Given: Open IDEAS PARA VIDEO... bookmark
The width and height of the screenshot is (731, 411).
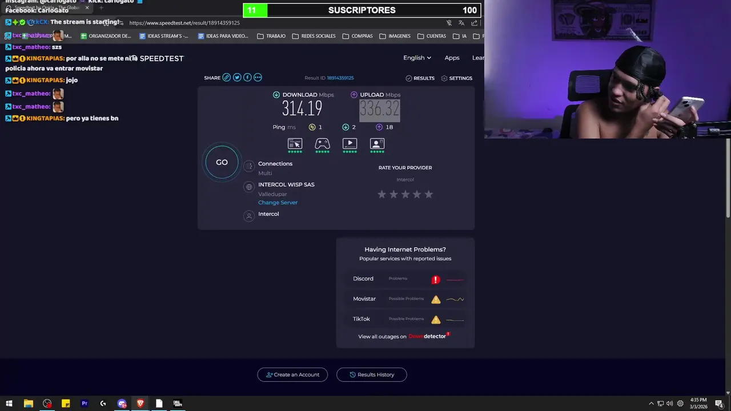Looking at the screenshot, I should 223,36.
